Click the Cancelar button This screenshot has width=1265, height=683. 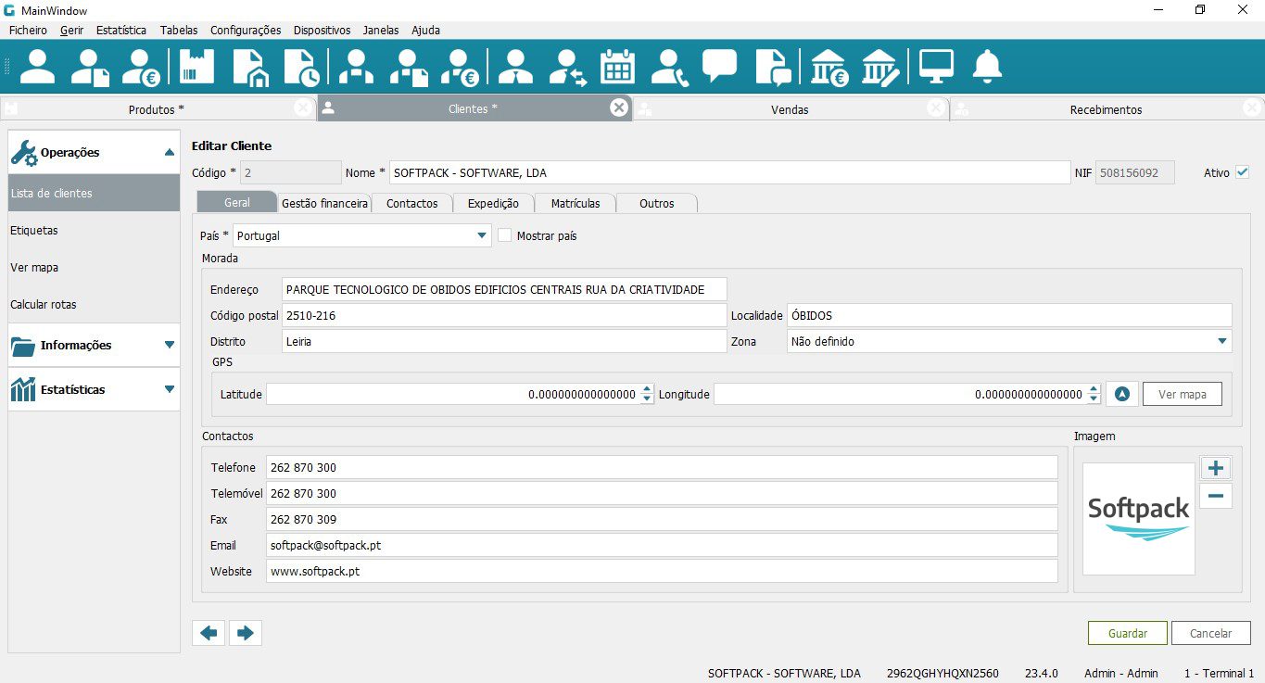[1211, 633]
